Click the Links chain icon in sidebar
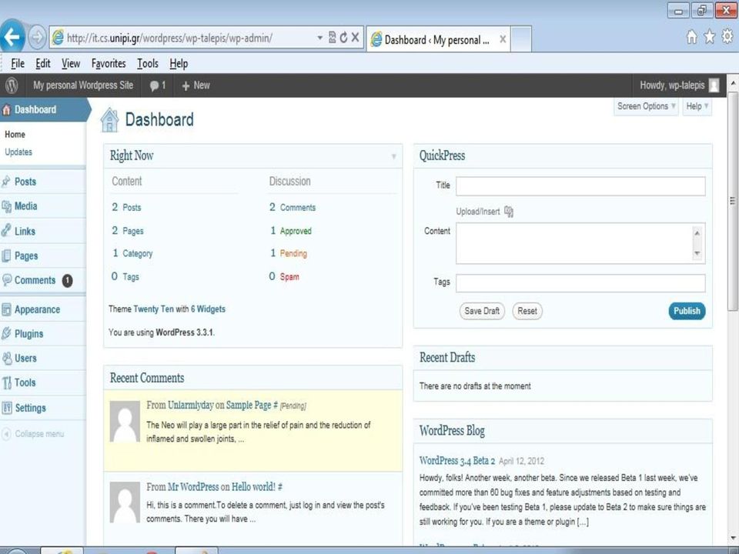Screen dimensions: 739x554 6,230
